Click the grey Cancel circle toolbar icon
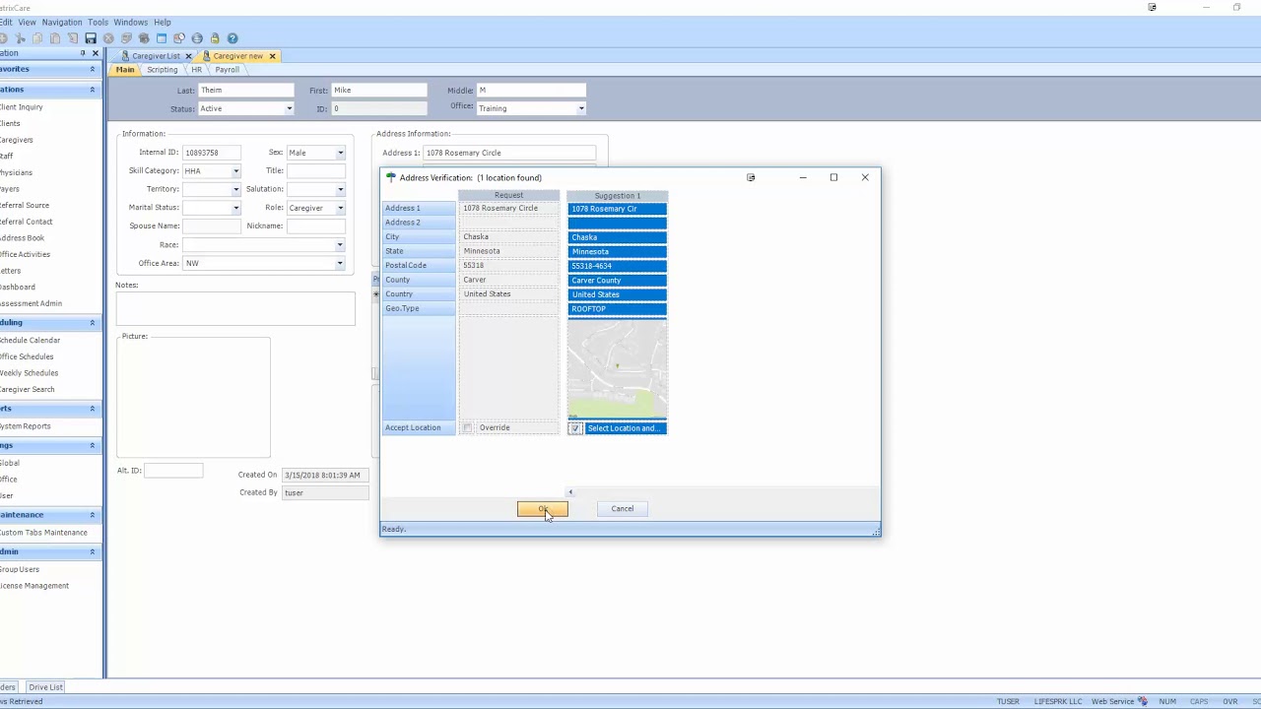Screen dimensions: 1261x709 click(108, 38)
